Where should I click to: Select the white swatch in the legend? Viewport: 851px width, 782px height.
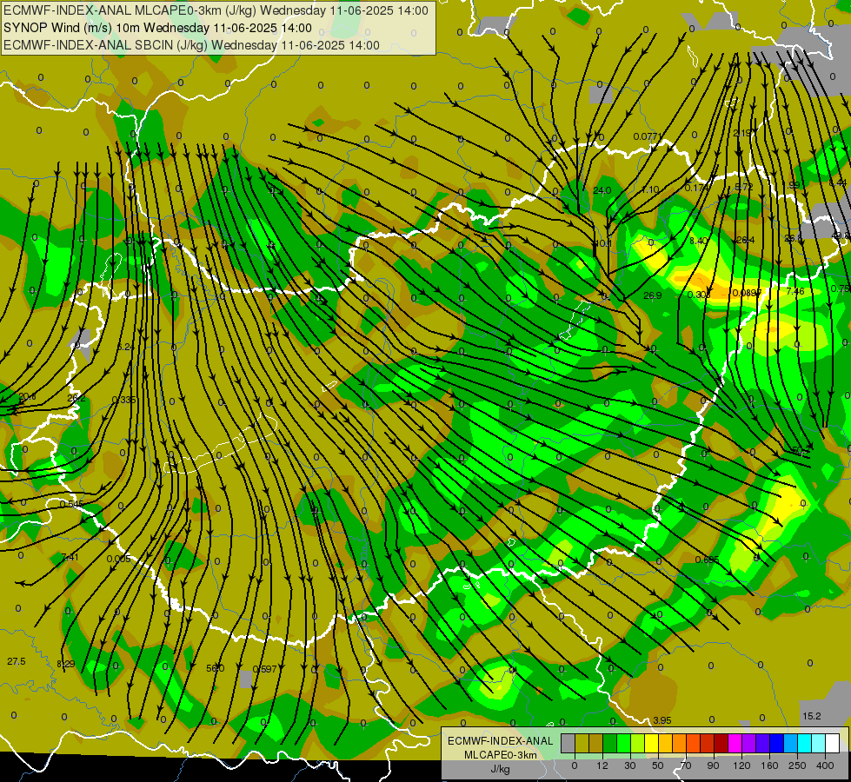(832, 743)
